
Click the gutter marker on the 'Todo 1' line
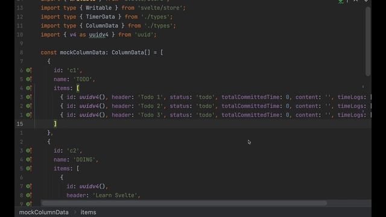coord(29,97)
